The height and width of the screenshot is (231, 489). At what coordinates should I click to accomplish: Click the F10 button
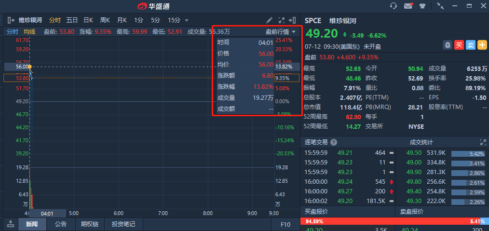coord(285,224)
